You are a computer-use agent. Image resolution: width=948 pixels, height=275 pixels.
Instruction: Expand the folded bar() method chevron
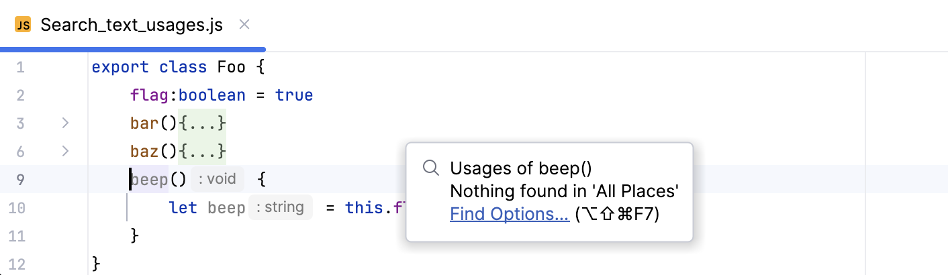[x=65, y=123]
